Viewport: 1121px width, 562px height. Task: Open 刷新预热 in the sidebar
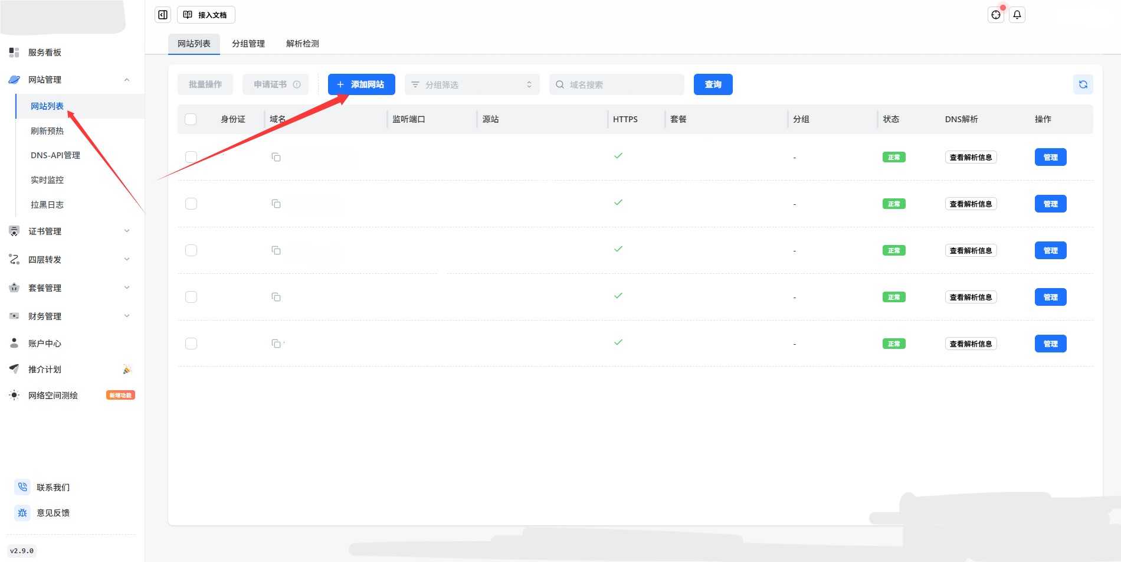[47, 131]
